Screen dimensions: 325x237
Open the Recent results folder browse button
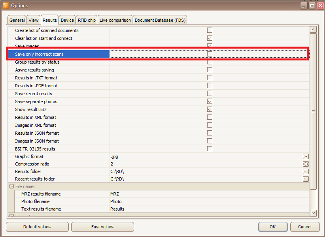[306, 179]
